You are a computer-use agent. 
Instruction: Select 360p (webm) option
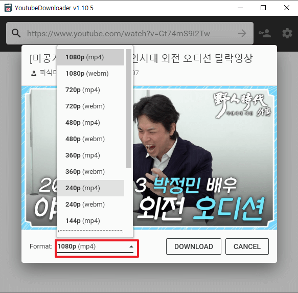[90, 172]
